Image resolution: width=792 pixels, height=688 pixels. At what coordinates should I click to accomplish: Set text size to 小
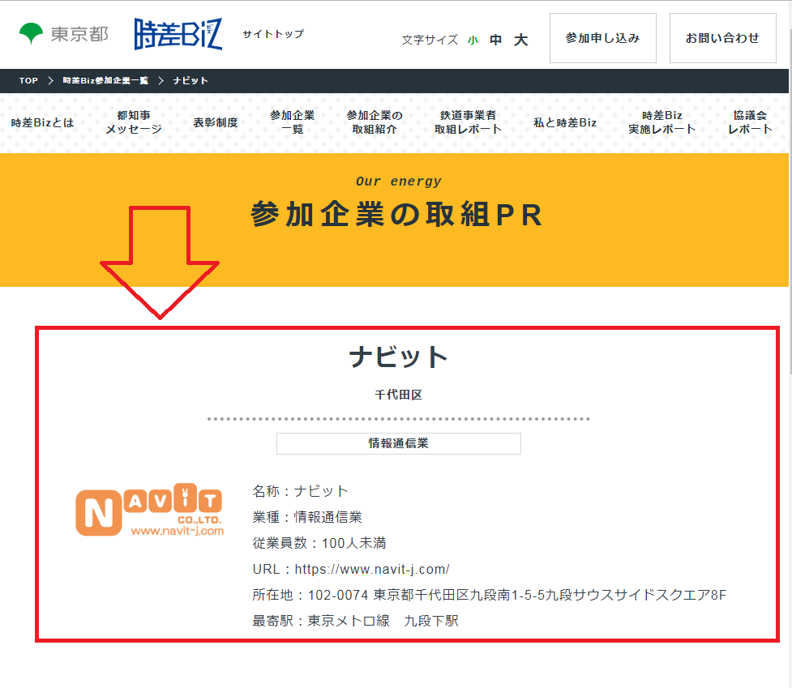(x=473, y=40)
